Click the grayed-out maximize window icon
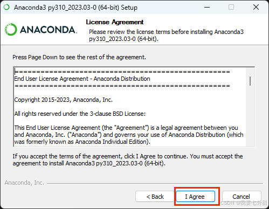Screen dimensions: 269x209 click(x=231, y=8)
